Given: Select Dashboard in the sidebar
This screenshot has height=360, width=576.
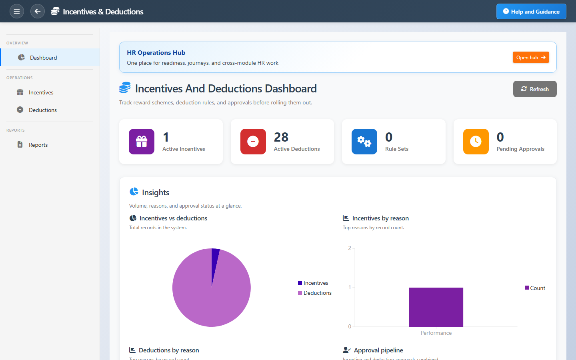Looking at the screenshot, I should tap(50, 57).
